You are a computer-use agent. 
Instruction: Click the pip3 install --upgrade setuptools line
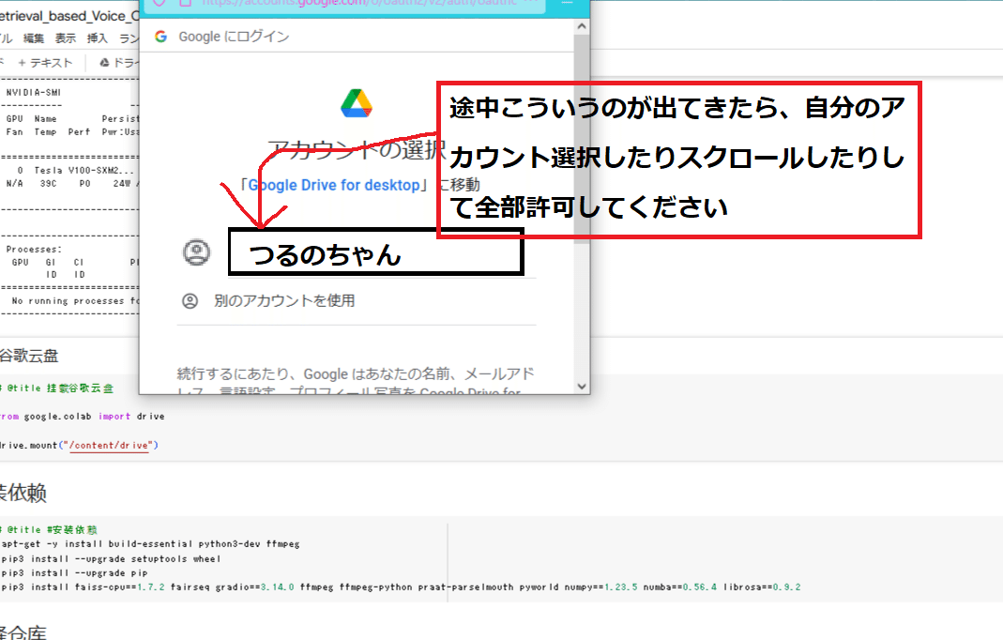pyautogui.click(x=110, y=558)
